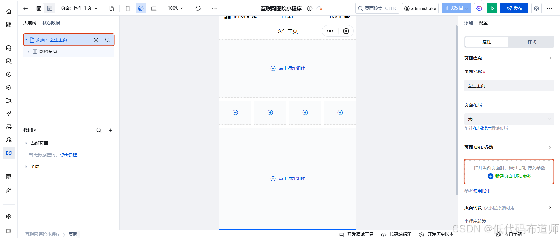Add new item in 代码区 with plus
Screen dimensions: 560x238
tap(111, 130)
